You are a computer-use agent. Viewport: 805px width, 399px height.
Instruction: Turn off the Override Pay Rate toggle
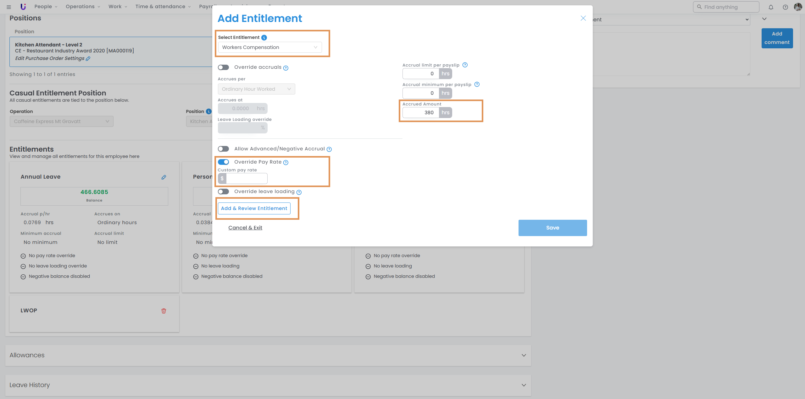pos(223,162)
